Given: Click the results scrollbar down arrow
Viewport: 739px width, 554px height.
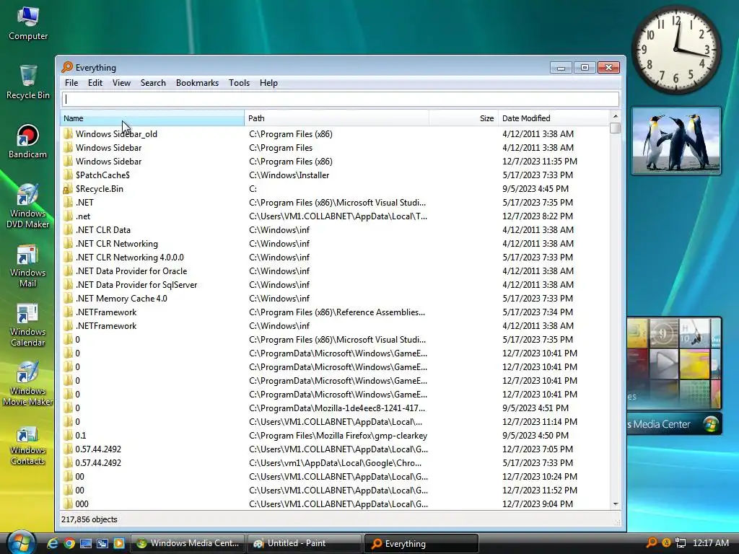Looking at the screenshot, I should 615,504.
